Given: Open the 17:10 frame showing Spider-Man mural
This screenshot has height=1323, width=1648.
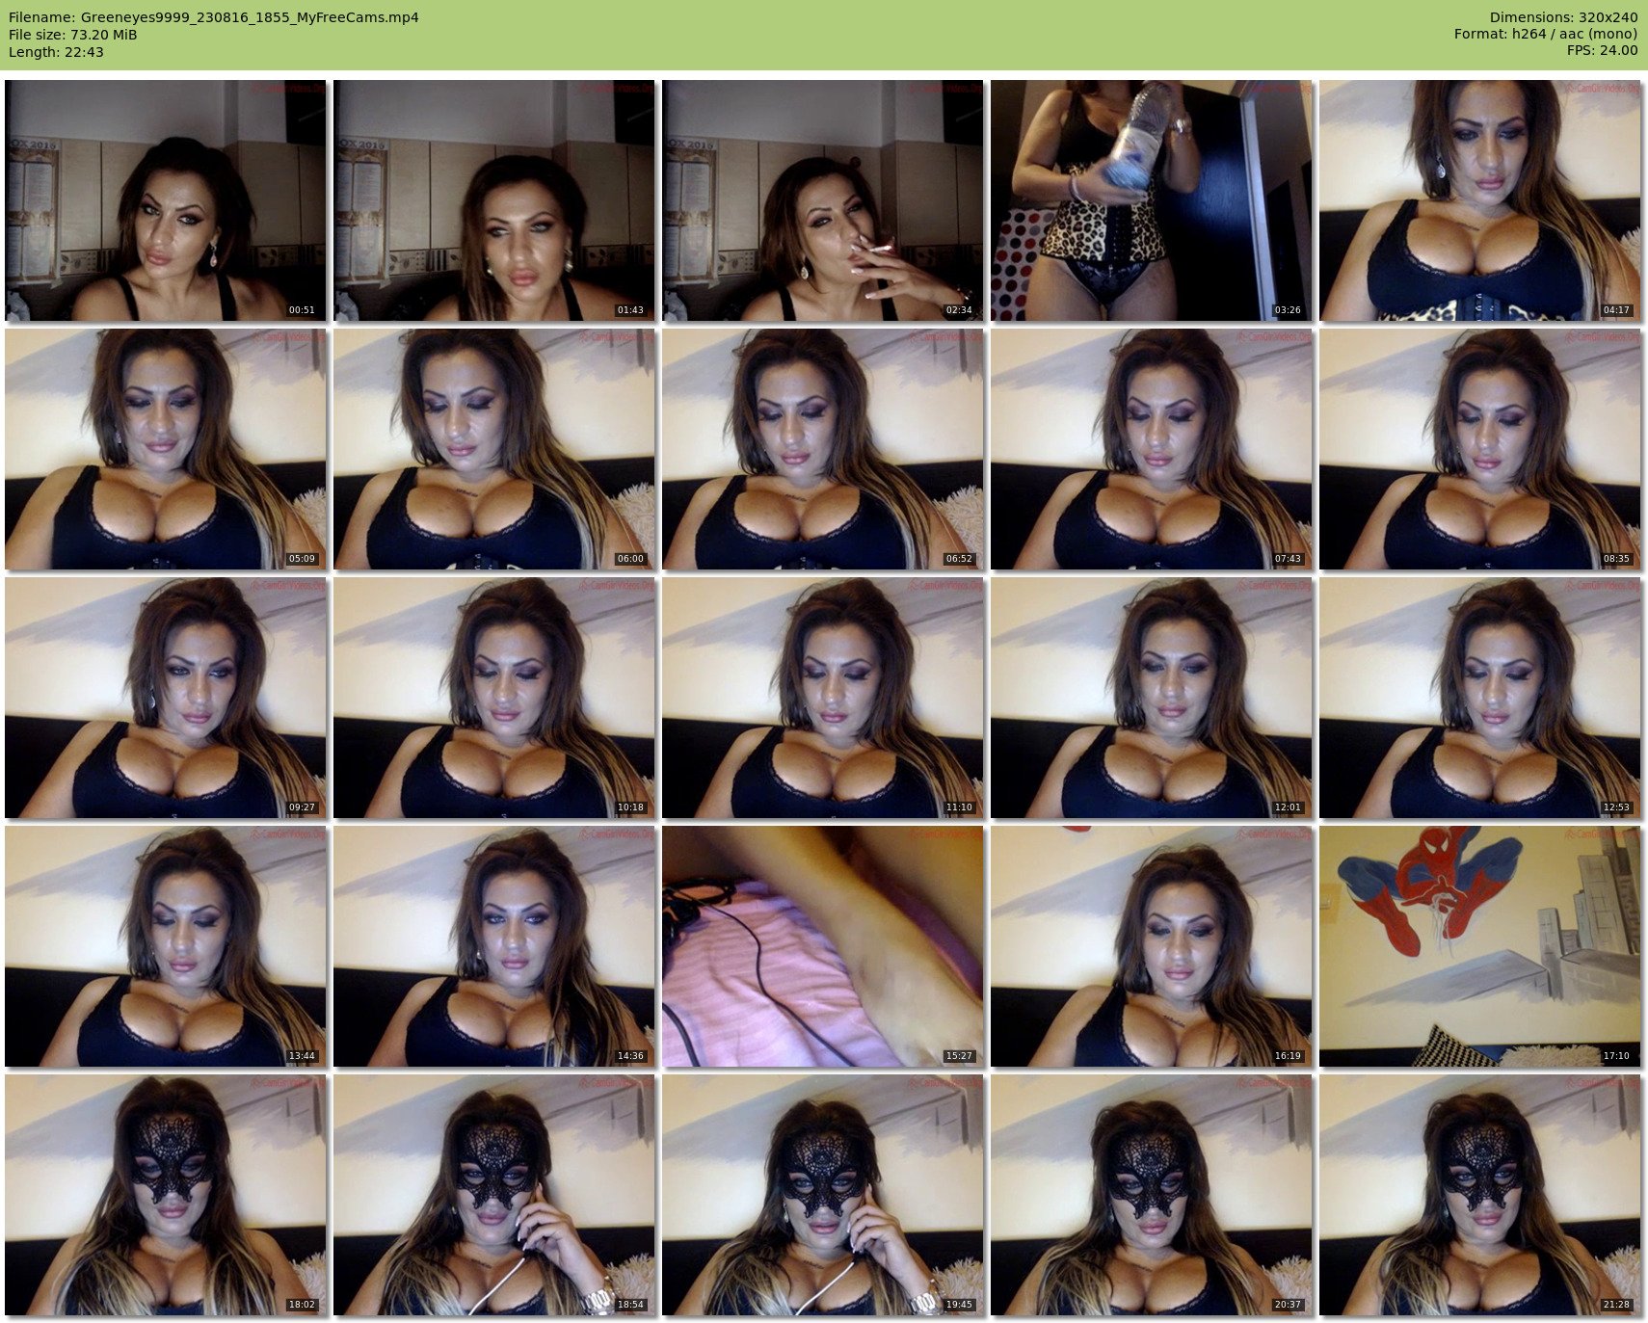Looking at the screenshot, I should coord(1480,946).
